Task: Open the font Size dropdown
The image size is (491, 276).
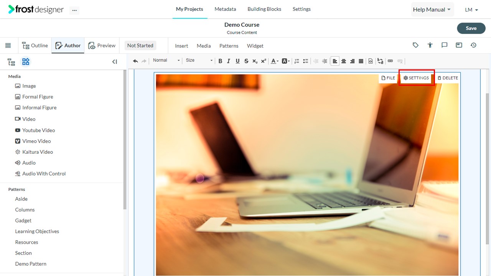Action: click(199, 61)
